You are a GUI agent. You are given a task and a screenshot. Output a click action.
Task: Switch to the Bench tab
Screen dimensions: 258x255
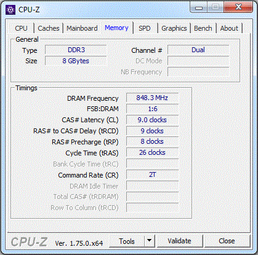203,28
